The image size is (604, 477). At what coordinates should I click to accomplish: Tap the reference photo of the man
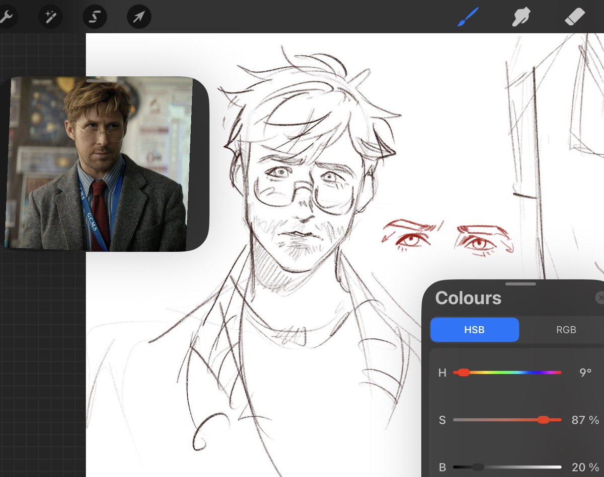(99, 163)
